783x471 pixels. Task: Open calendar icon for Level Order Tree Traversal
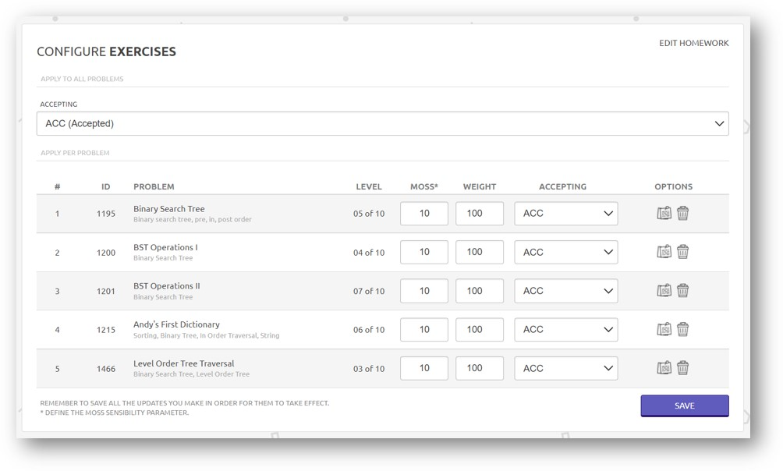[x=664, y=368]
